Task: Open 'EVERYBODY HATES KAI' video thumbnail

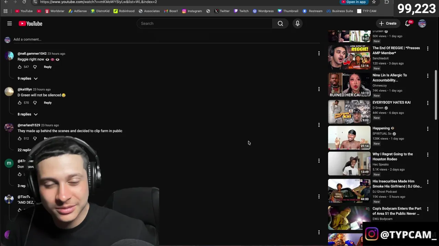Action: pyautogui.click(x=349, y=112)
